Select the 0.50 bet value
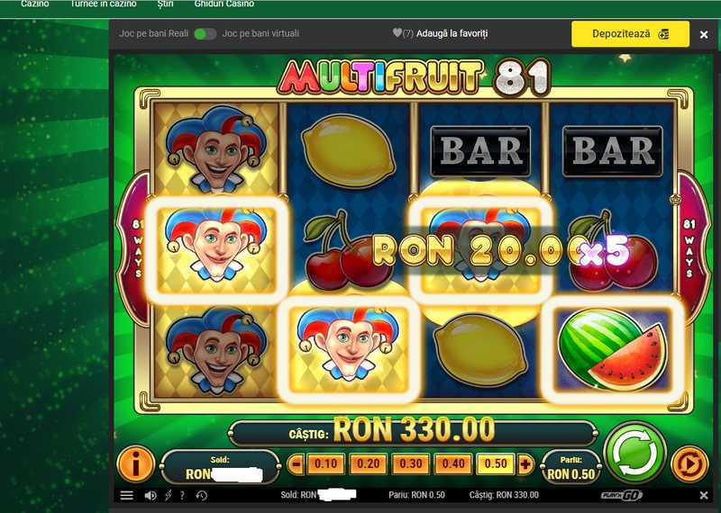 (x=495, y=464)
